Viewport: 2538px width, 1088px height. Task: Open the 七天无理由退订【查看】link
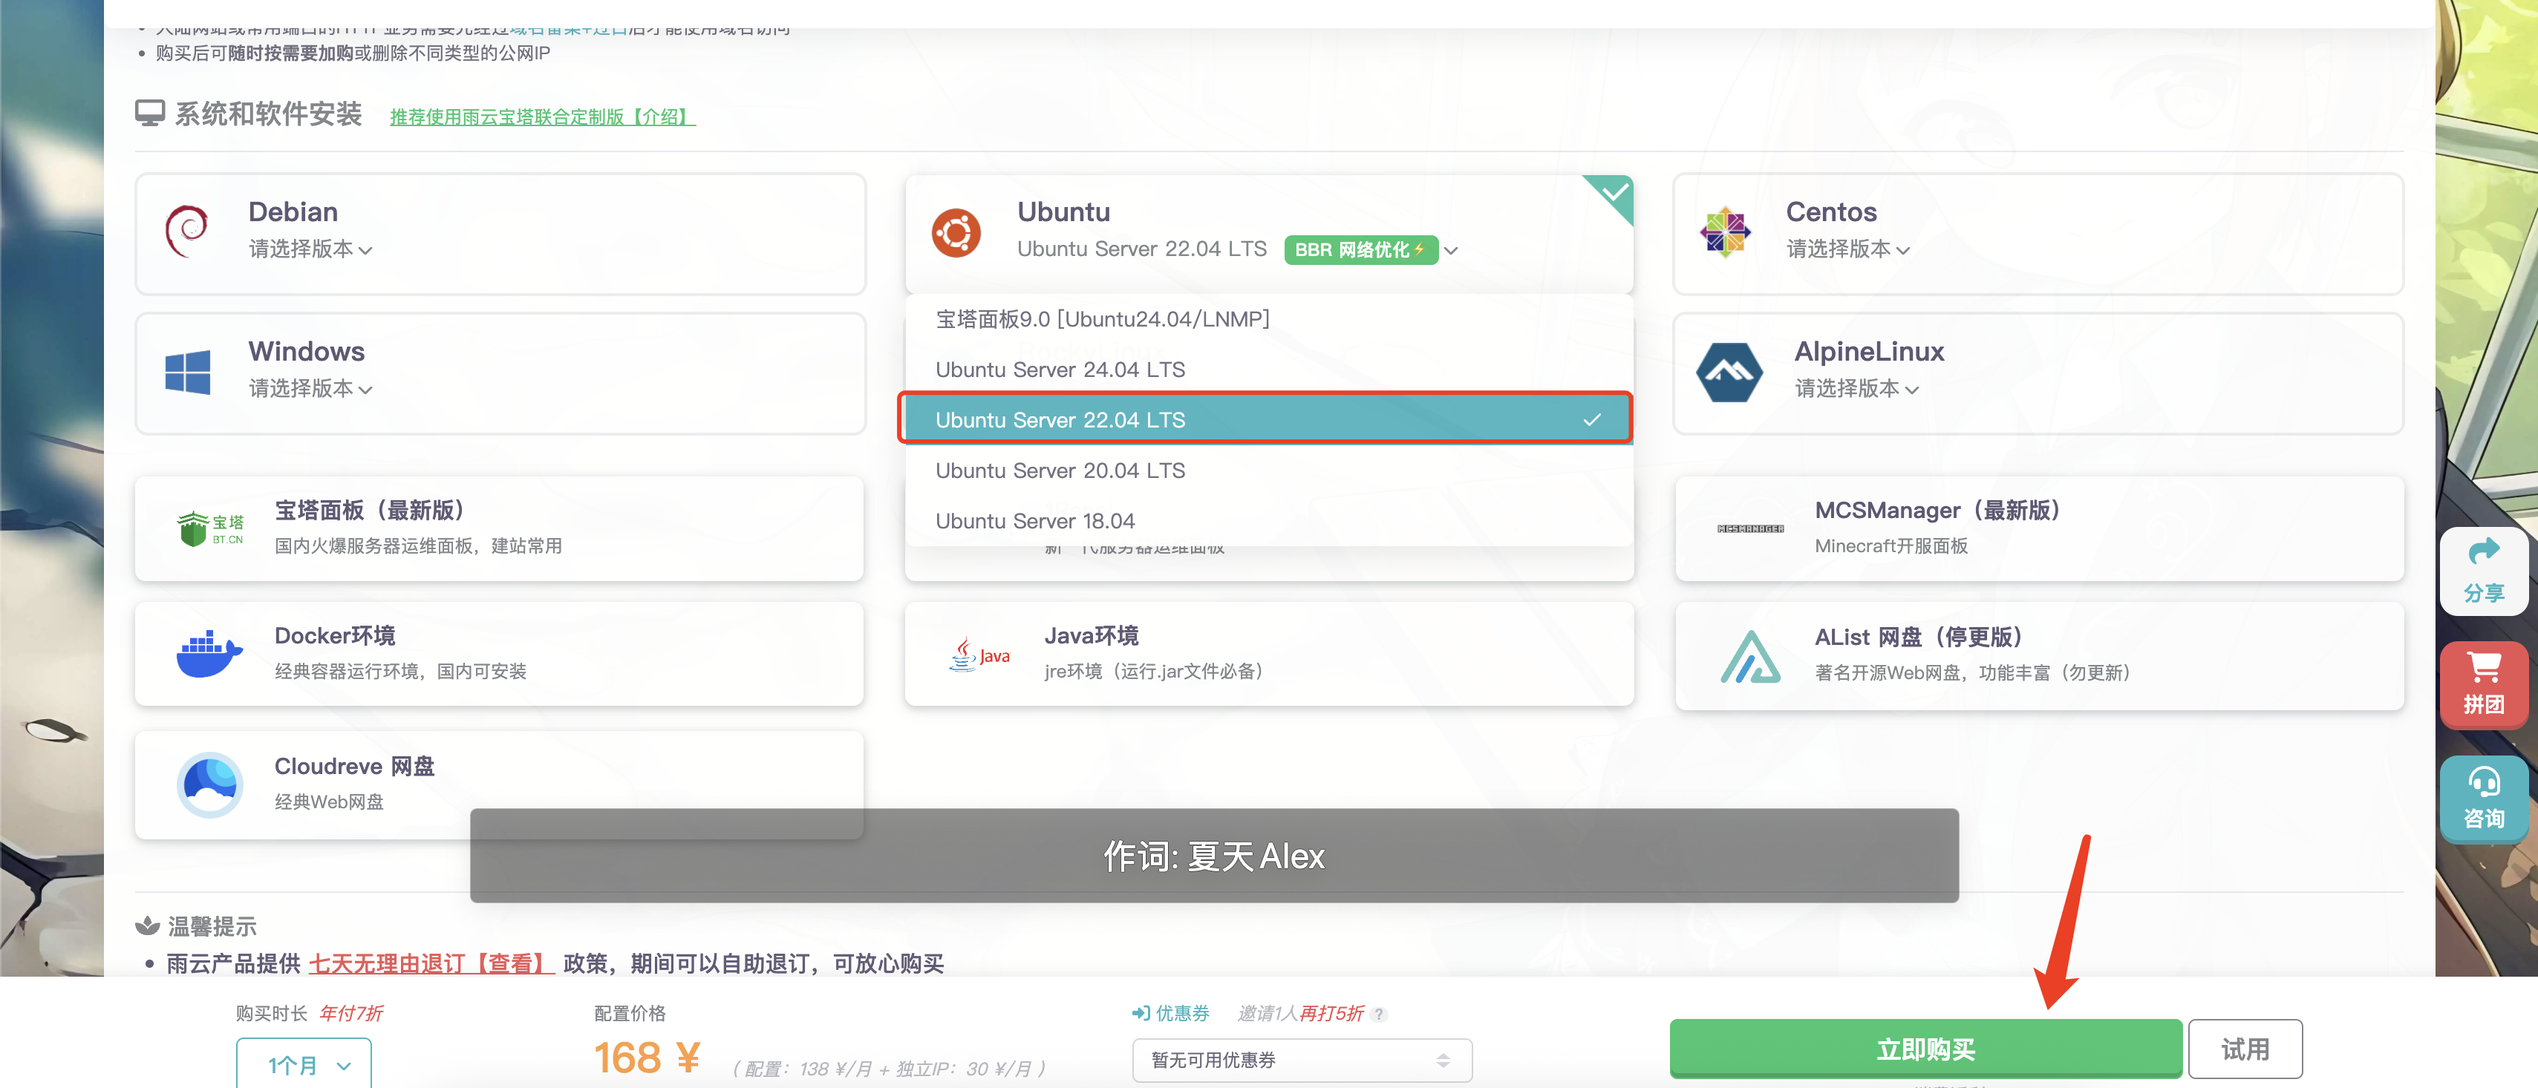pos(431,963)
